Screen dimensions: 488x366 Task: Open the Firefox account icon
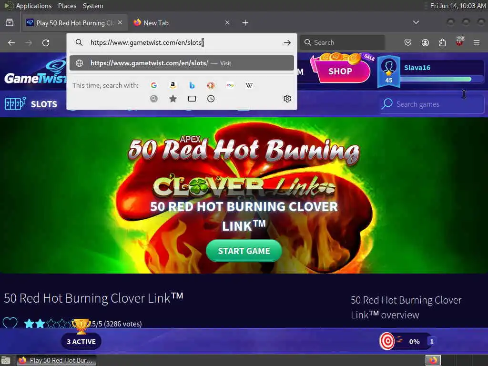pyautogui.click(x=425, y=42)
